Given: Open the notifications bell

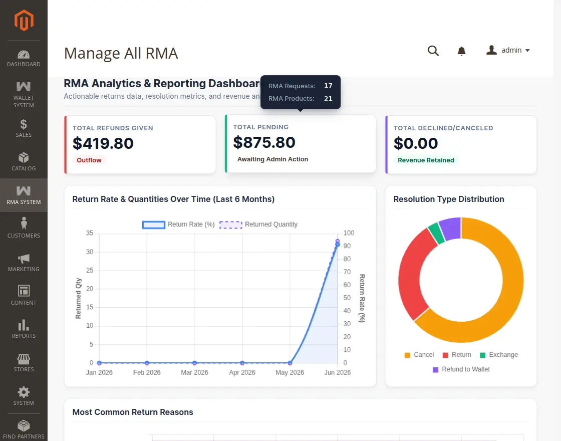Looking at the screenshot, I should point(461,51).
